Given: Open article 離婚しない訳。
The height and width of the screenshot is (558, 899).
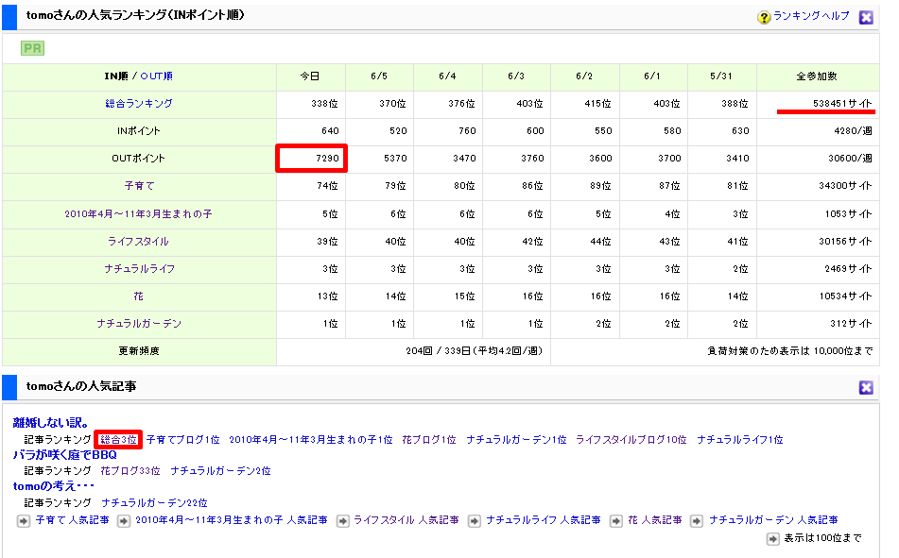Looking at the screenshot, I should pos(51,423).
